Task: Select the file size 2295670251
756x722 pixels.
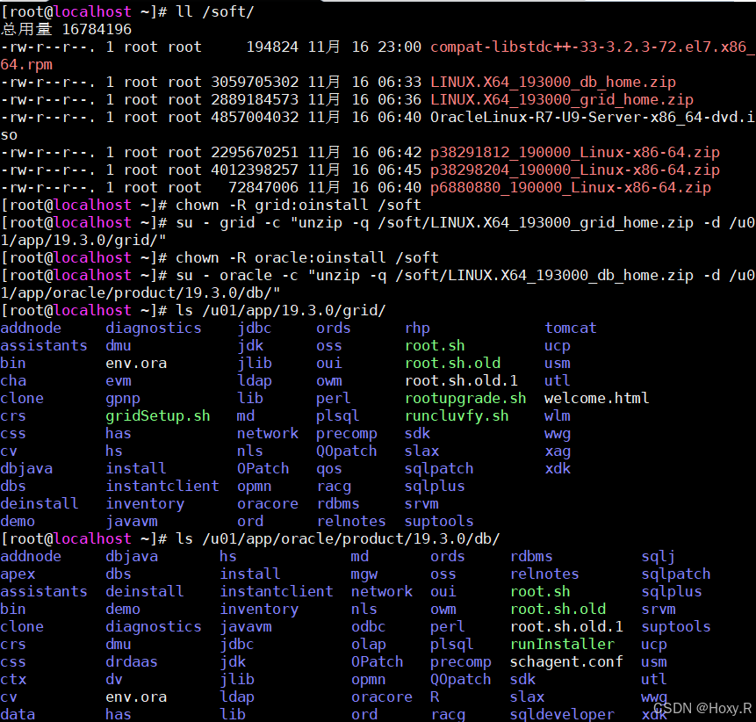Action: pyautogui.click(x=255, y=153)
